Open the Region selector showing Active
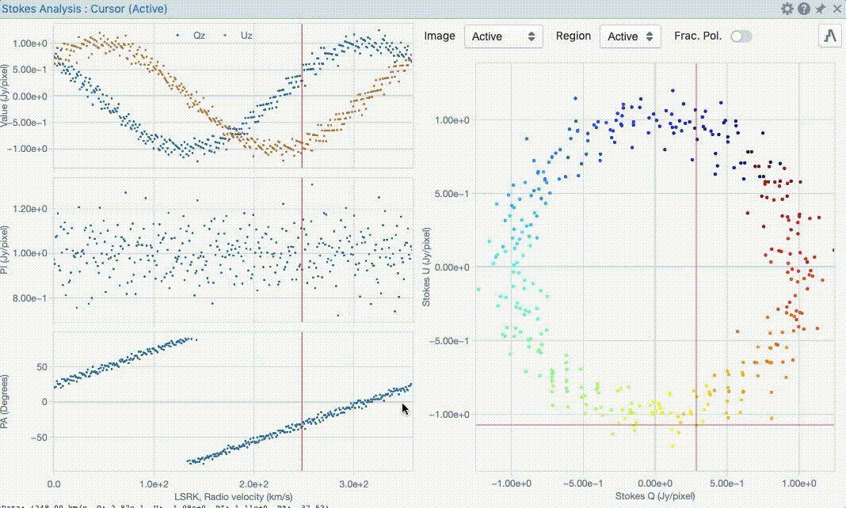The width and height of the screenshot is (846, 508). 631,36
